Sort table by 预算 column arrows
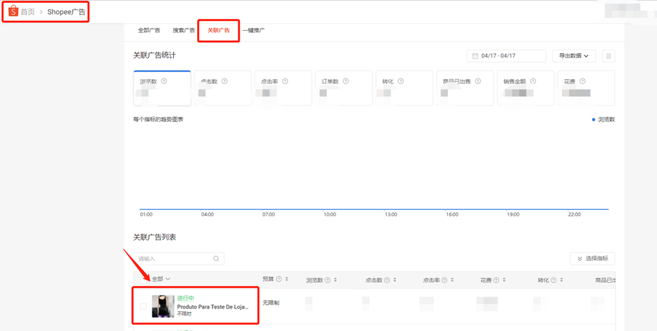 pos(287,279)
